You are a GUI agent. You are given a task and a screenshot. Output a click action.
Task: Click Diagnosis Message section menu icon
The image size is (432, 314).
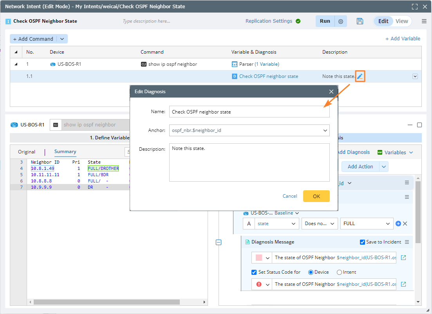407,242
